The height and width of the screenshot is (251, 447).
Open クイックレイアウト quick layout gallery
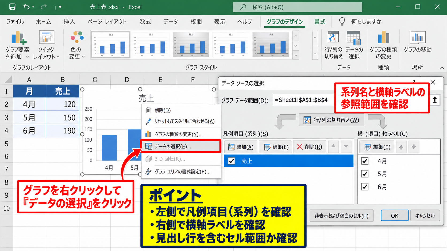[46, 45]
